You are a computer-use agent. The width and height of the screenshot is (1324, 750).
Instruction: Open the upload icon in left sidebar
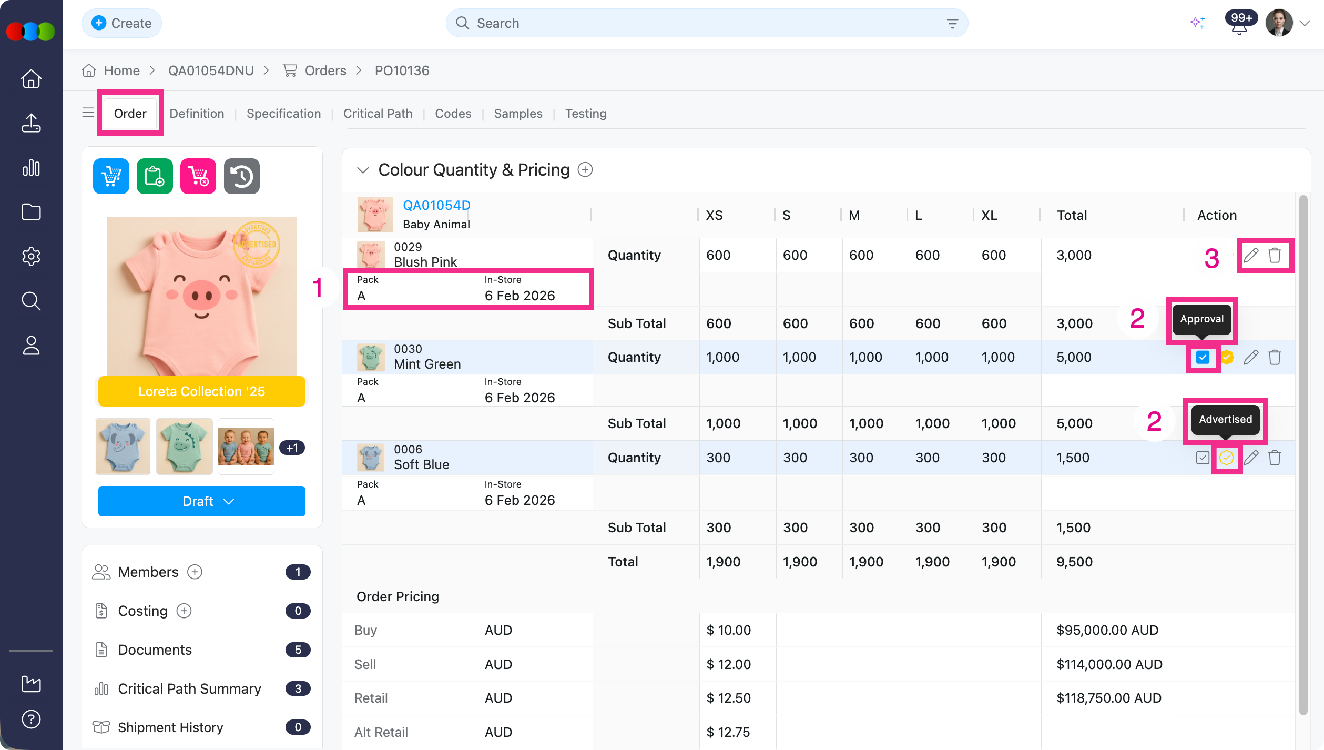(x=31, y=123)
